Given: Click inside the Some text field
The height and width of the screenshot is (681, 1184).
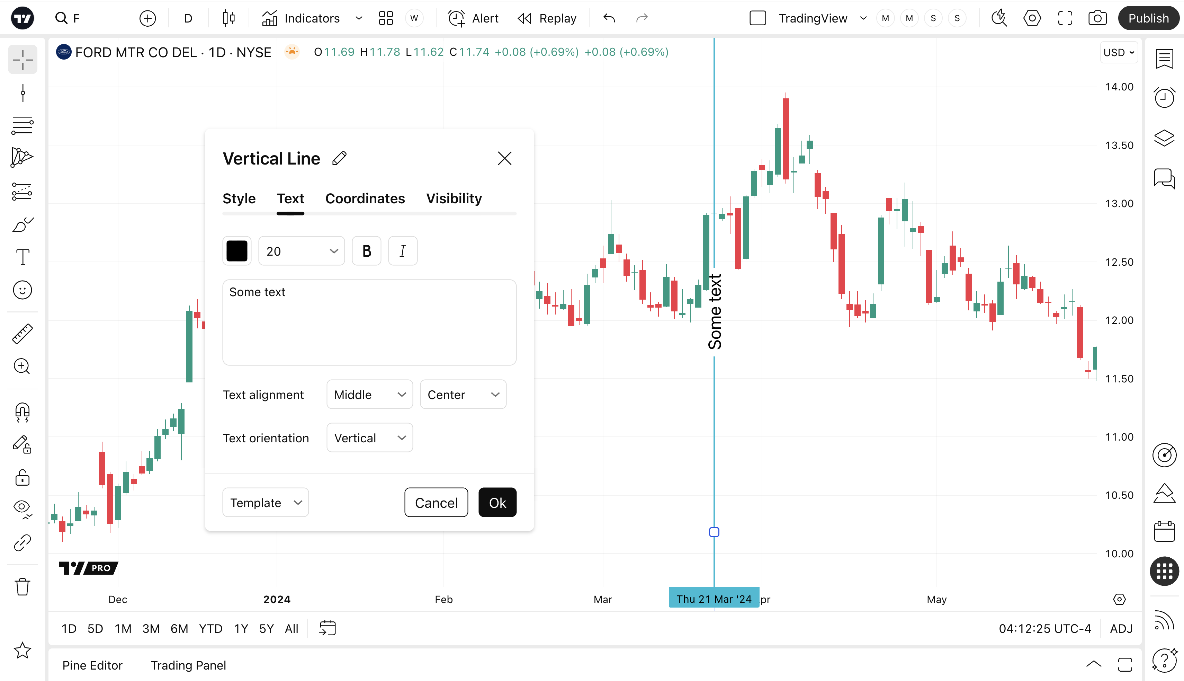Looking at the screenshot, I should pos(369,323).
